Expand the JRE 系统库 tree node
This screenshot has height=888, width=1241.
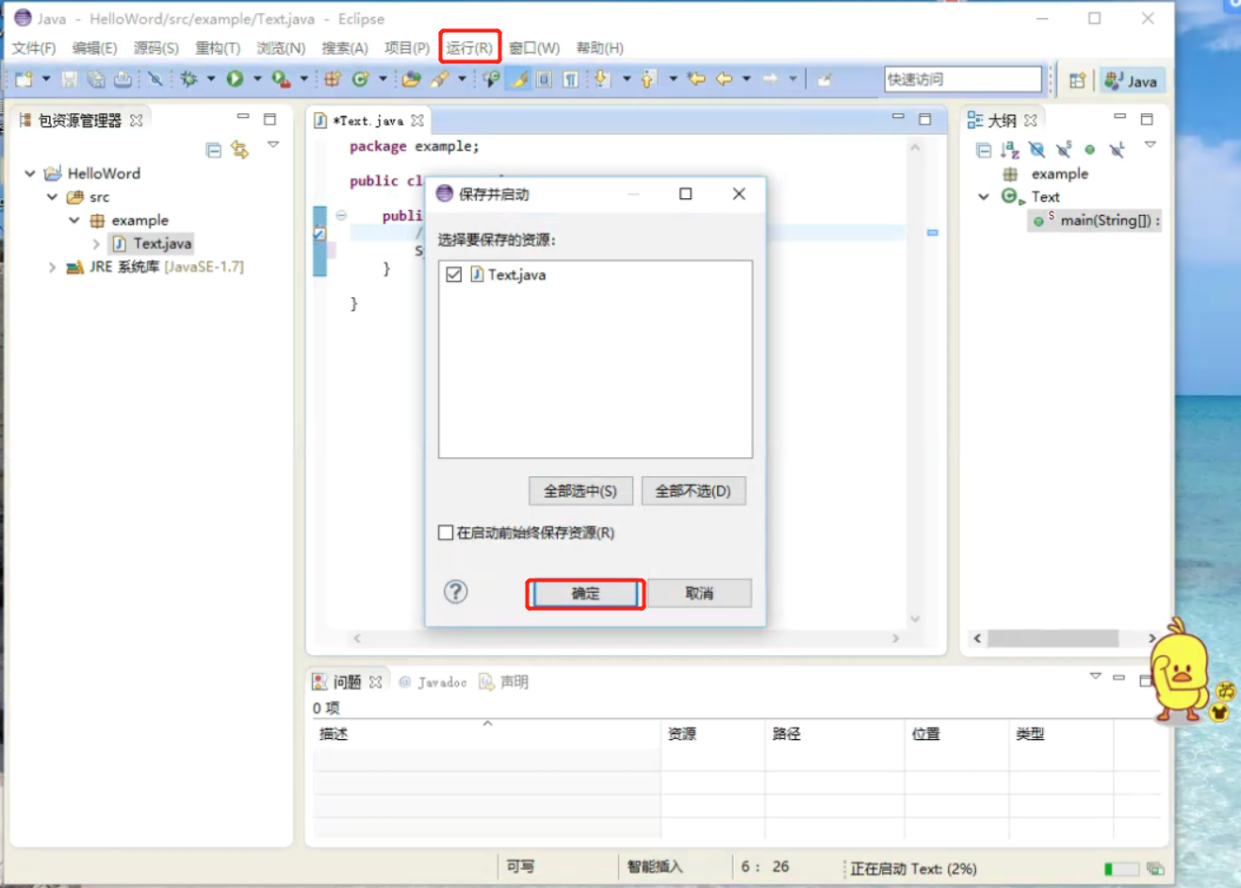[x=52, y=267]
